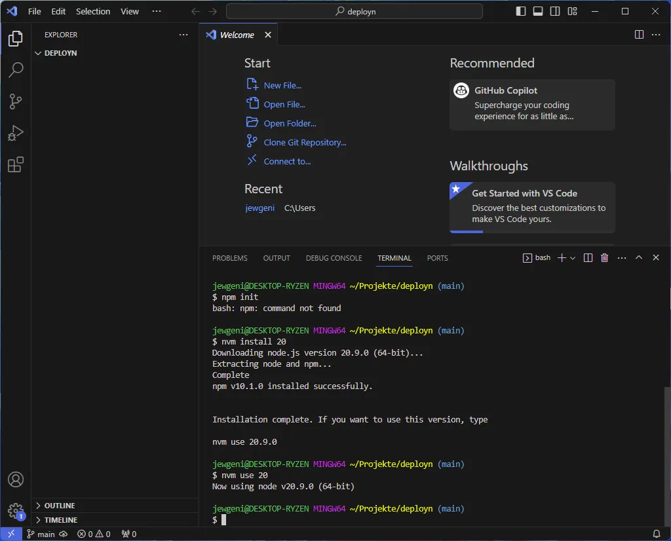Image resolution: width=671 pixels, height=541 pixels.
Task: Toggle the secondary side bar layout icon
Action: tap(555, 11)
